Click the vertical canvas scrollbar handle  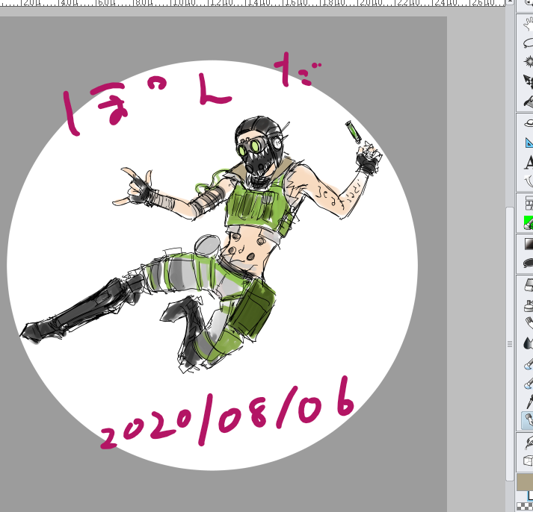click(x=510, y=344)
